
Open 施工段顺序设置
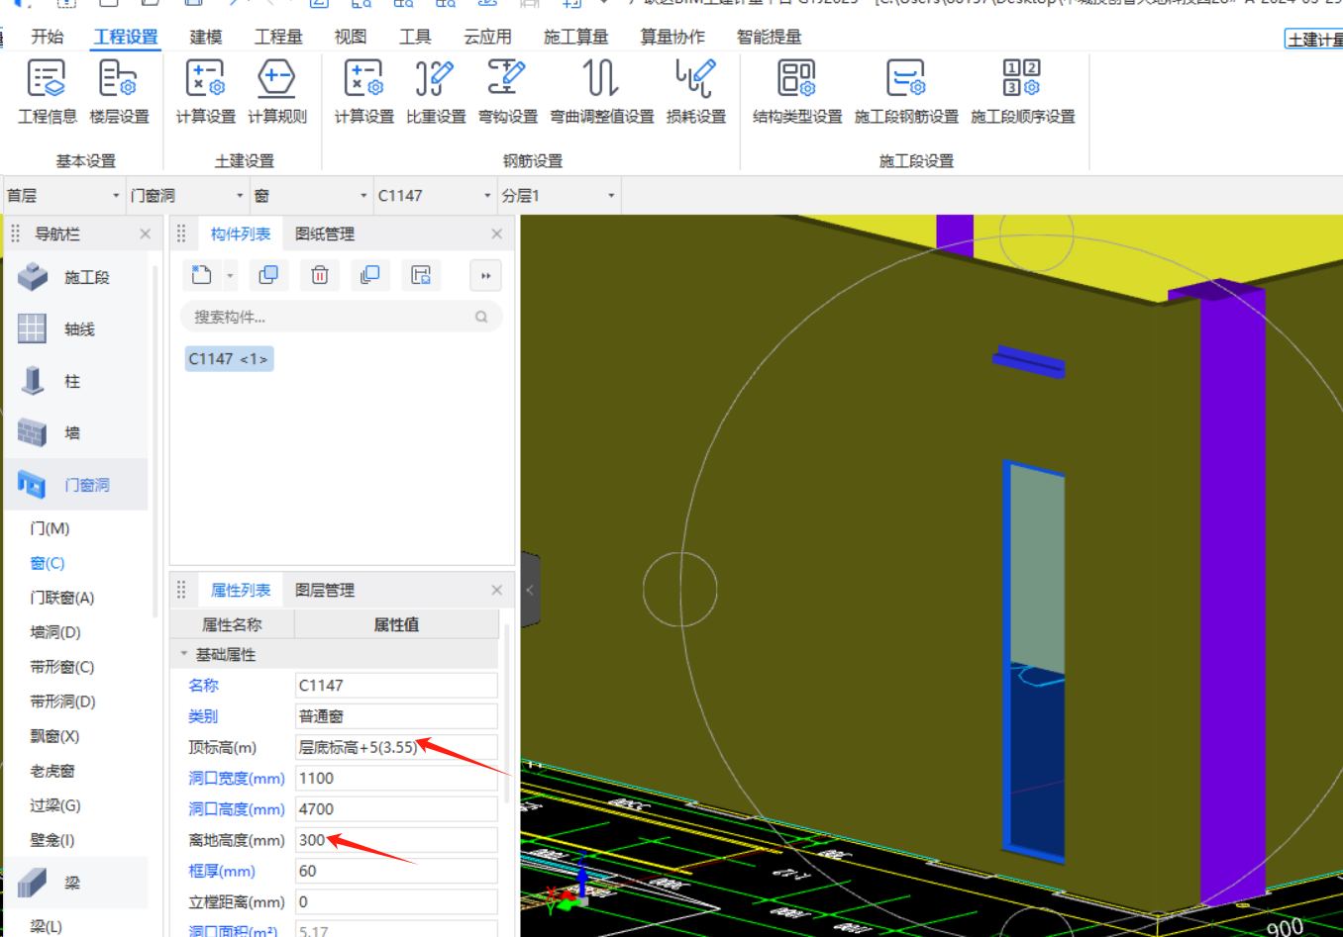click(1022, 92)
